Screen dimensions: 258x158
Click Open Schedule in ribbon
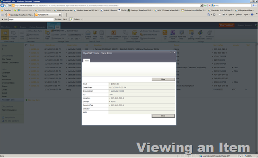click(148, 38)
